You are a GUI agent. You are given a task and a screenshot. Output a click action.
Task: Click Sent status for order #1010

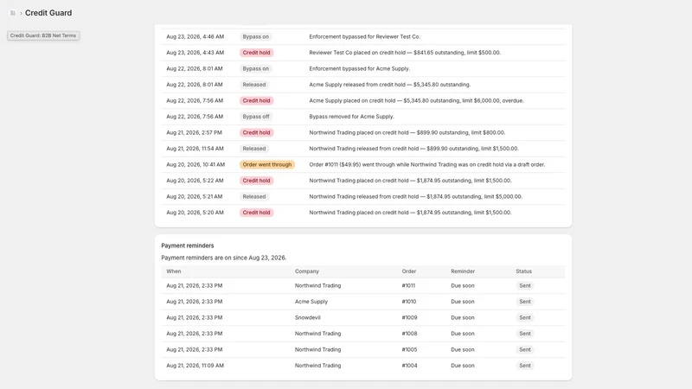pyautogui.click(x=525, y=302)
